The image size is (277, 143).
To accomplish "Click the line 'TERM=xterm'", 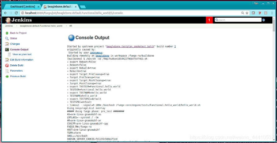I will 74,133.
